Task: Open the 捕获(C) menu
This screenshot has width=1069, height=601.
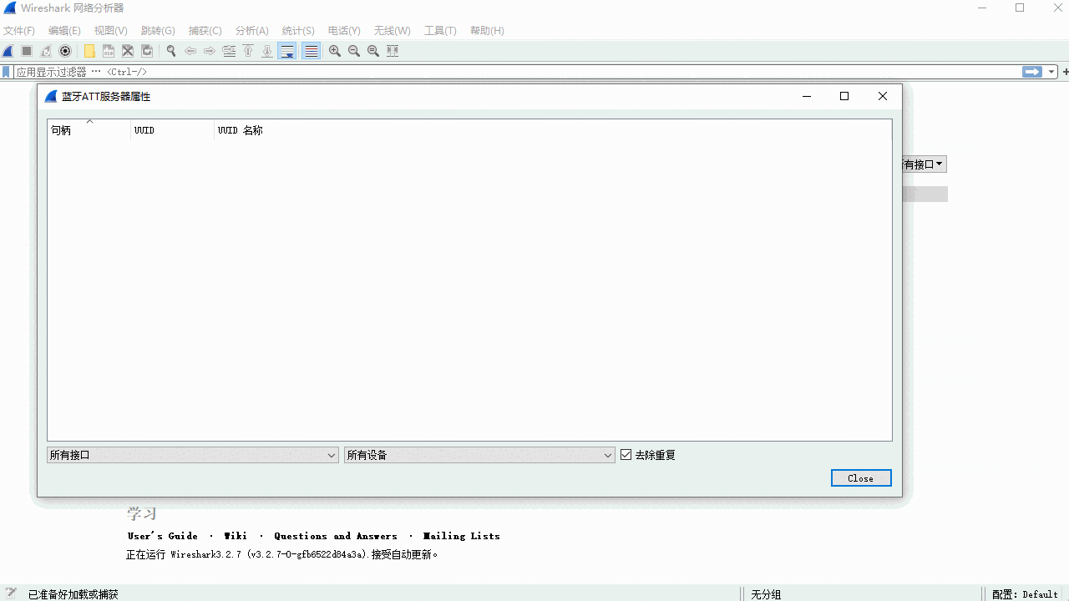Action: click(x=205, y=31)
